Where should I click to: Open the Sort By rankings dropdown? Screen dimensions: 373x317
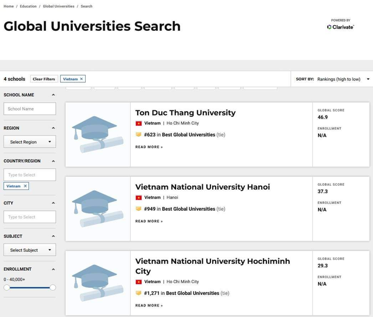tap(343, 79)
